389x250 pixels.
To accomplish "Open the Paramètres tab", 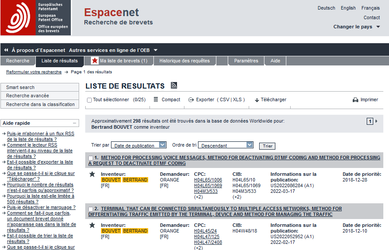I will [246, 61].
